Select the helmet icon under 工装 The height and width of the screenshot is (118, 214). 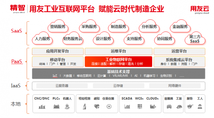point(179,107)
